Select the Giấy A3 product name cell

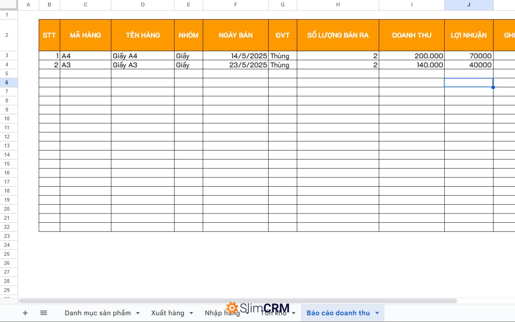click(x=142, y=65)
